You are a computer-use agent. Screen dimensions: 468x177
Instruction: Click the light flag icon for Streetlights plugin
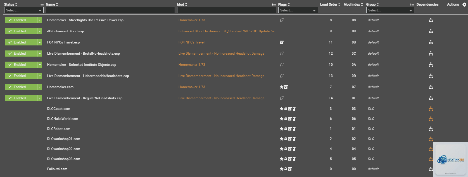point(282,20)
